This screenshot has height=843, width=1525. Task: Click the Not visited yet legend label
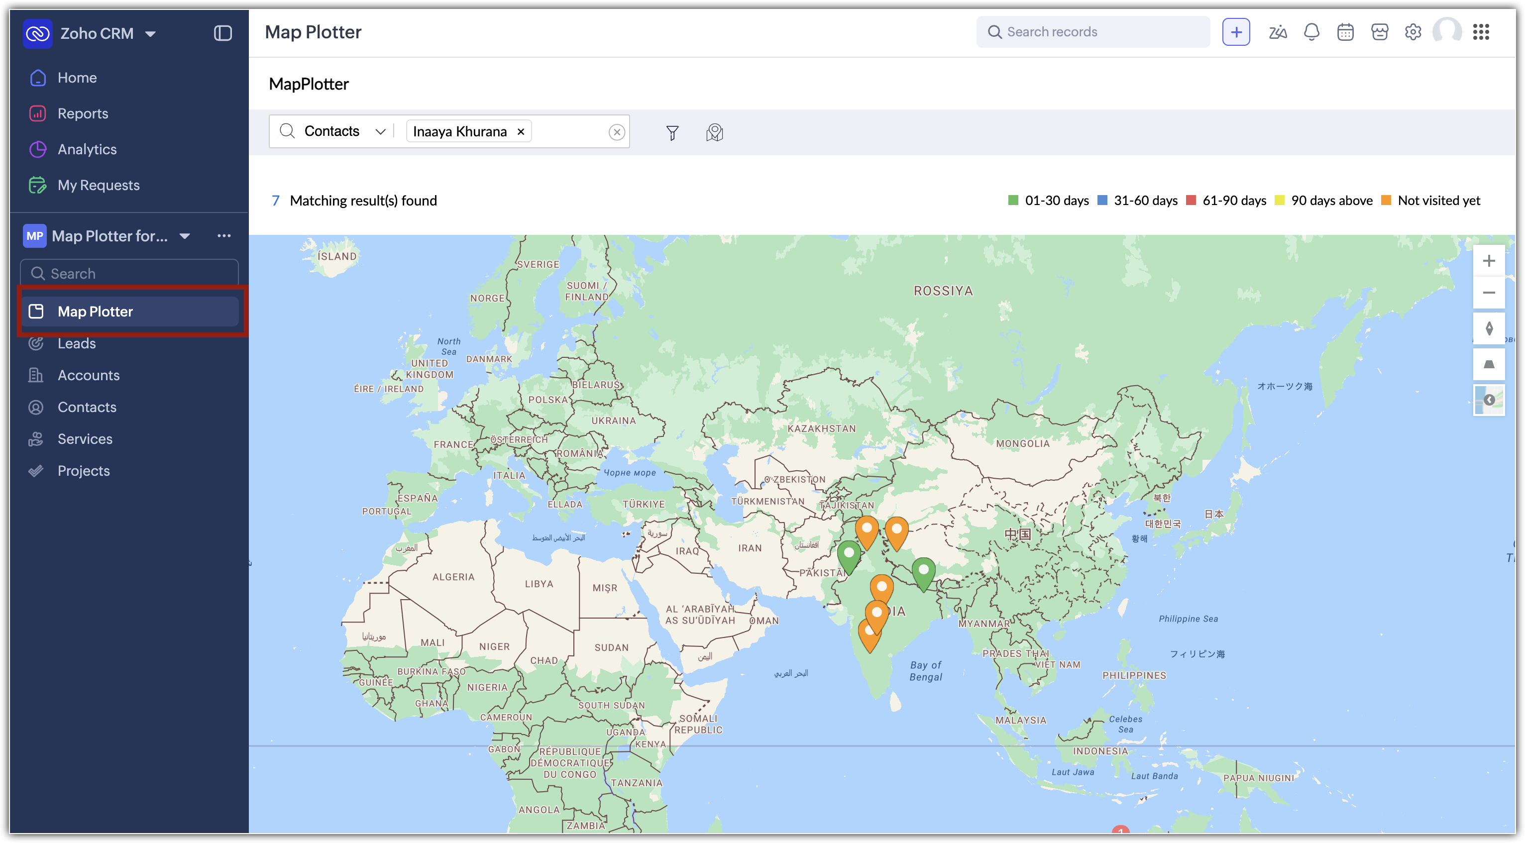pos(1438,201)
